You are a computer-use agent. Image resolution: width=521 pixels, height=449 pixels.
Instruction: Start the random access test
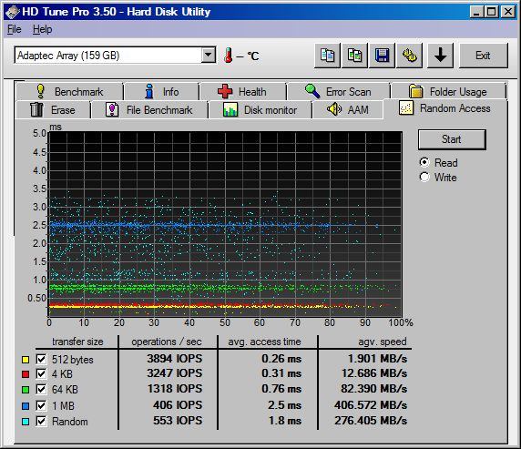point(452,139)
